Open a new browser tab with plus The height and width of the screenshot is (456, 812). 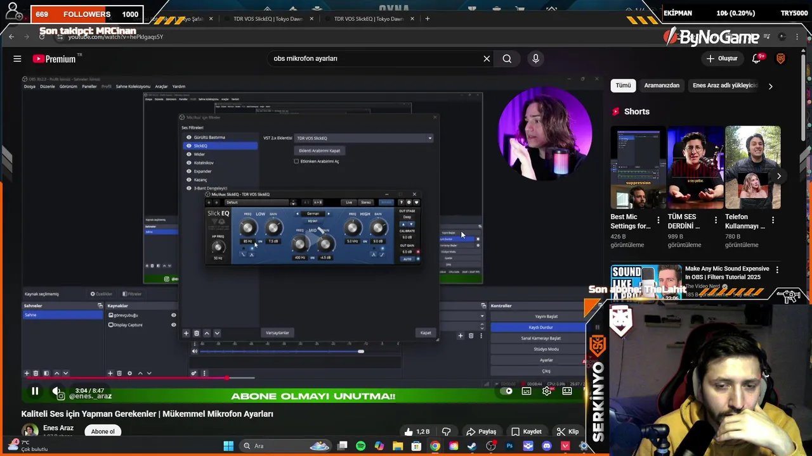pyautogui.click(x=428, y=19)
